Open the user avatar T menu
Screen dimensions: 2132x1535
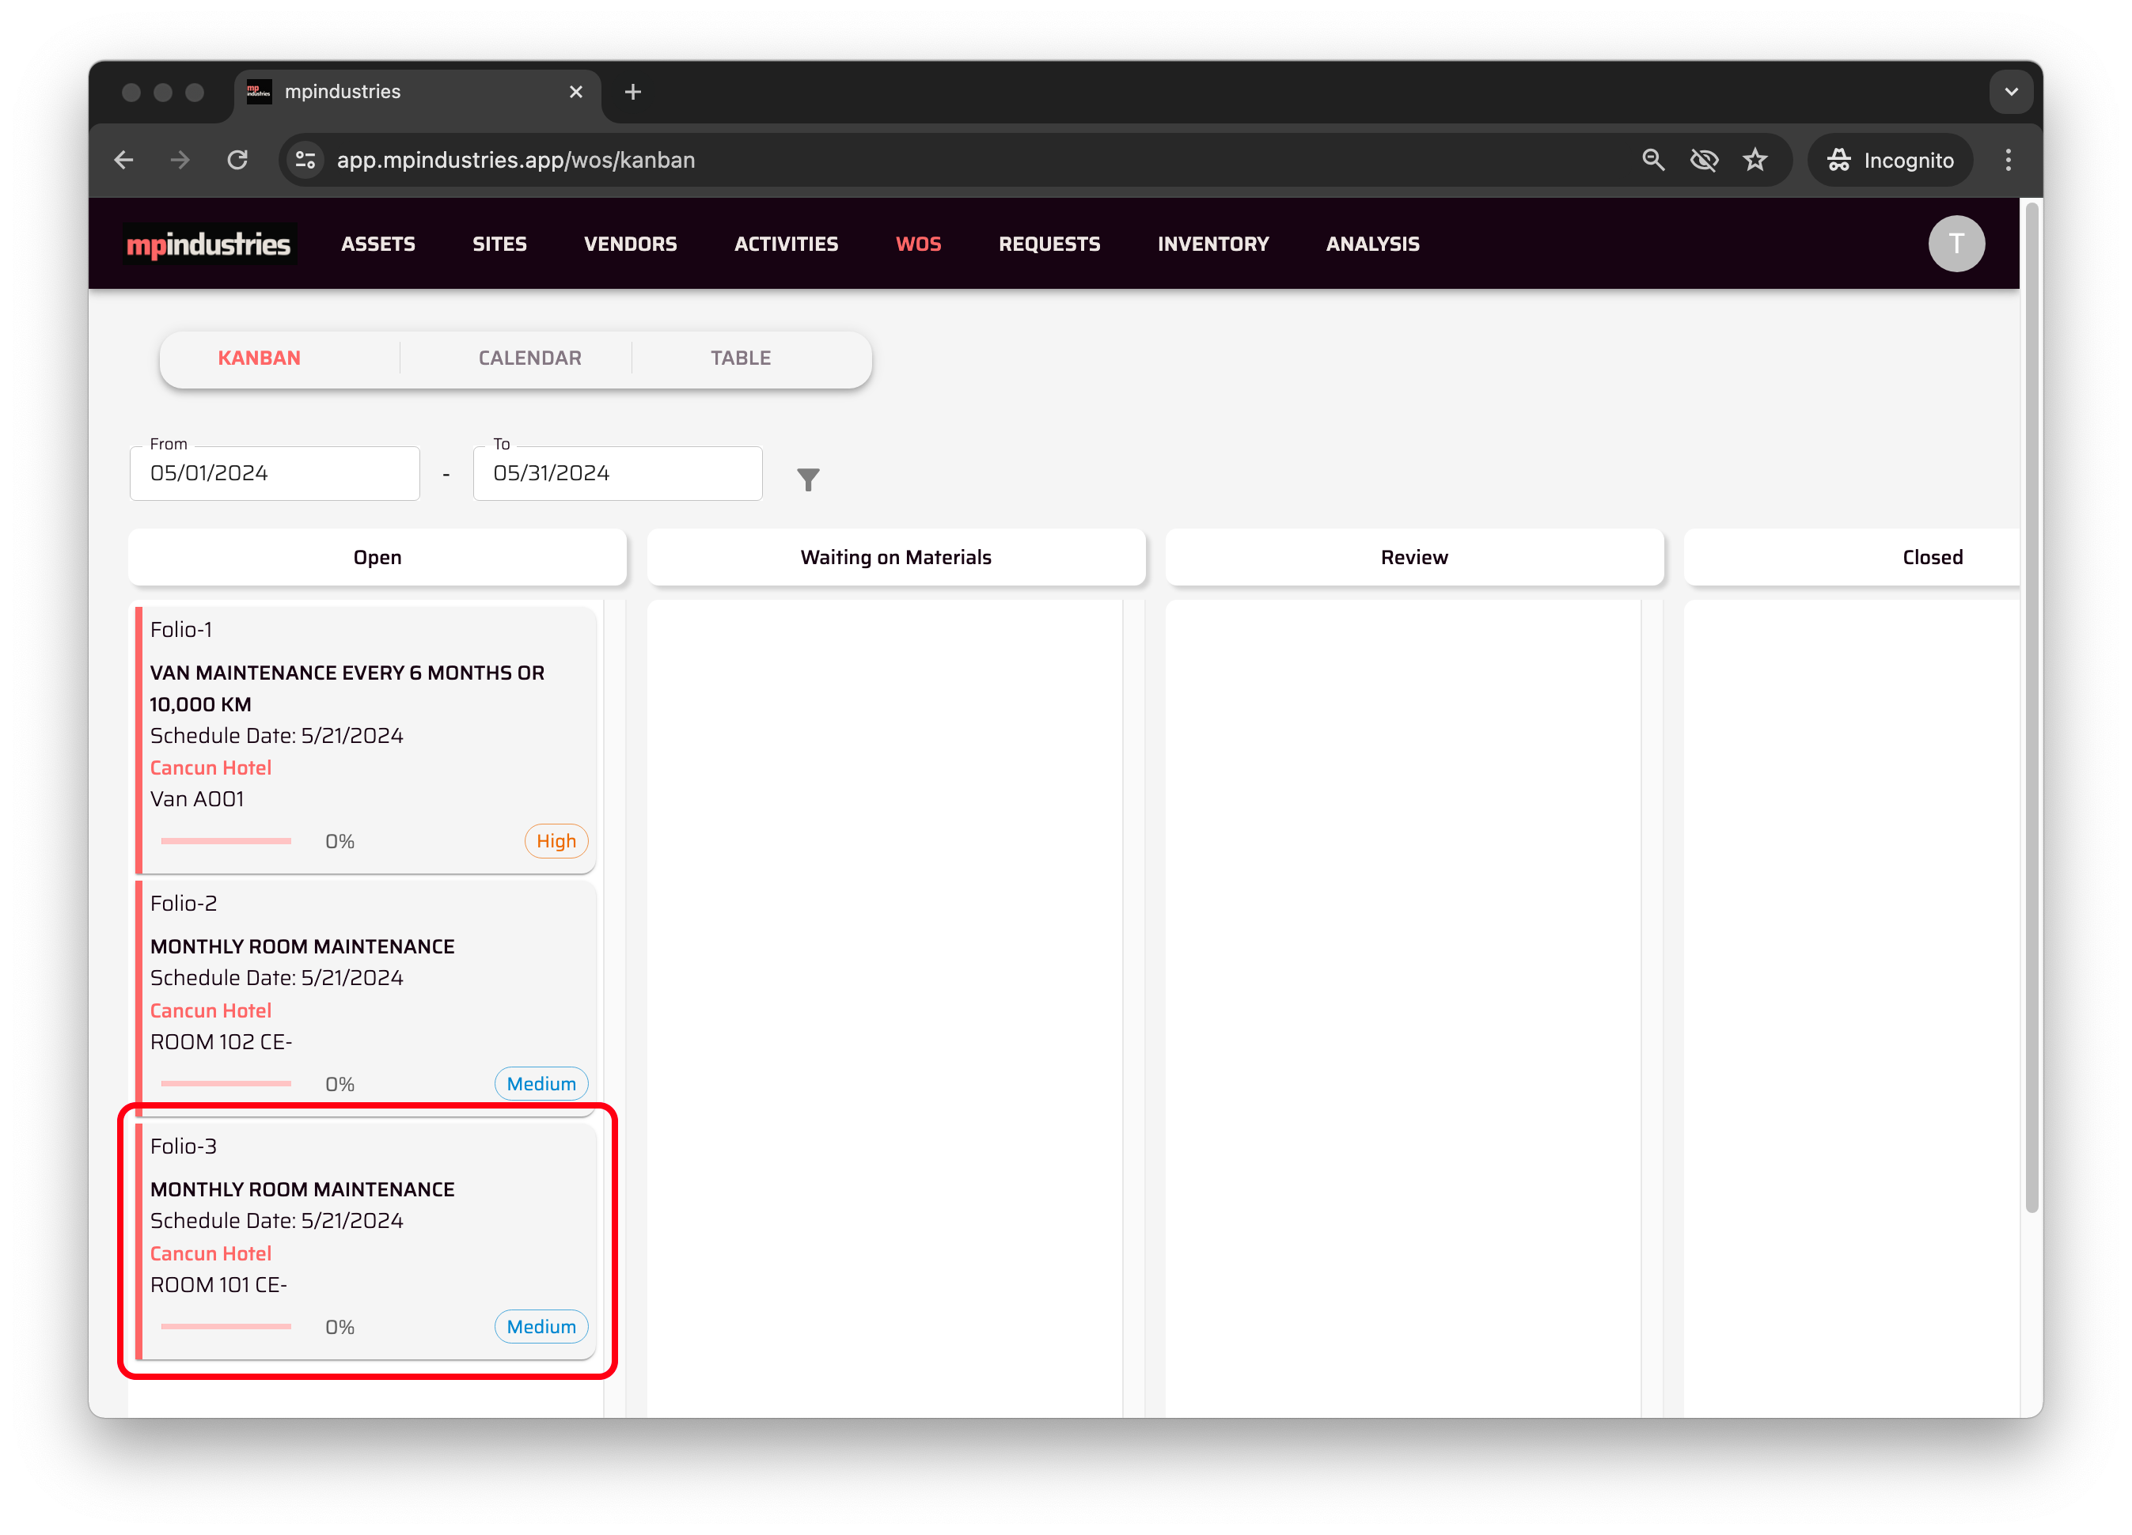point(1956,244)
